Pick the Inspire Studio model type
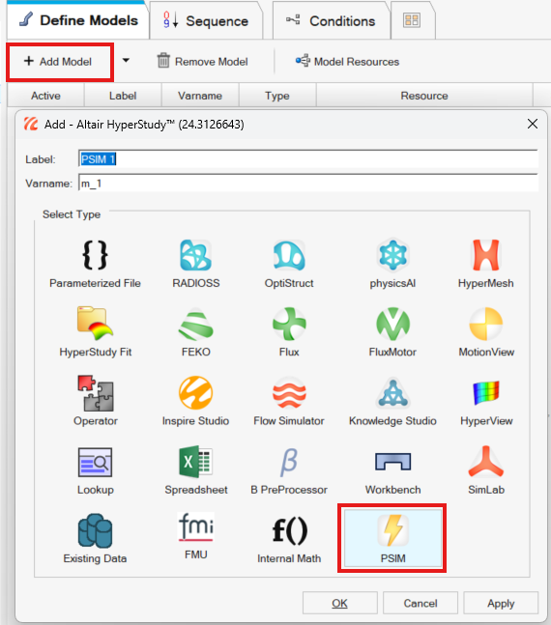The width and height of the screenshot is (551, 625). click(x=195, y=402)
